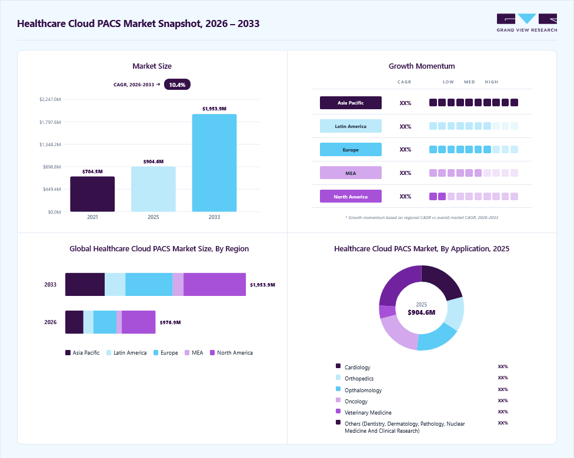Select the 2025 market size bar

(153, 189)
